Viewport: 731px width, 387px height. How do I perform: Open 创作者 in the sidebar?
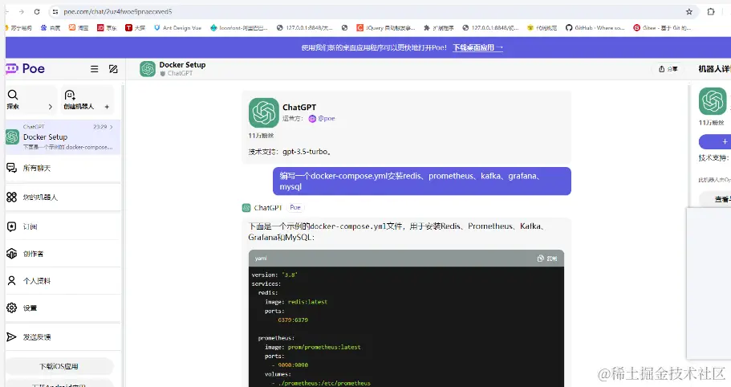point(63,254)
